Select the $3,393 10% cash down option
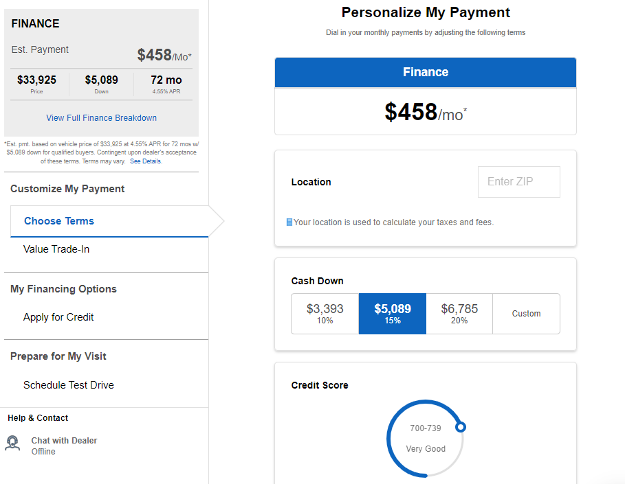625x484 pixels. (x=325, y=314)
